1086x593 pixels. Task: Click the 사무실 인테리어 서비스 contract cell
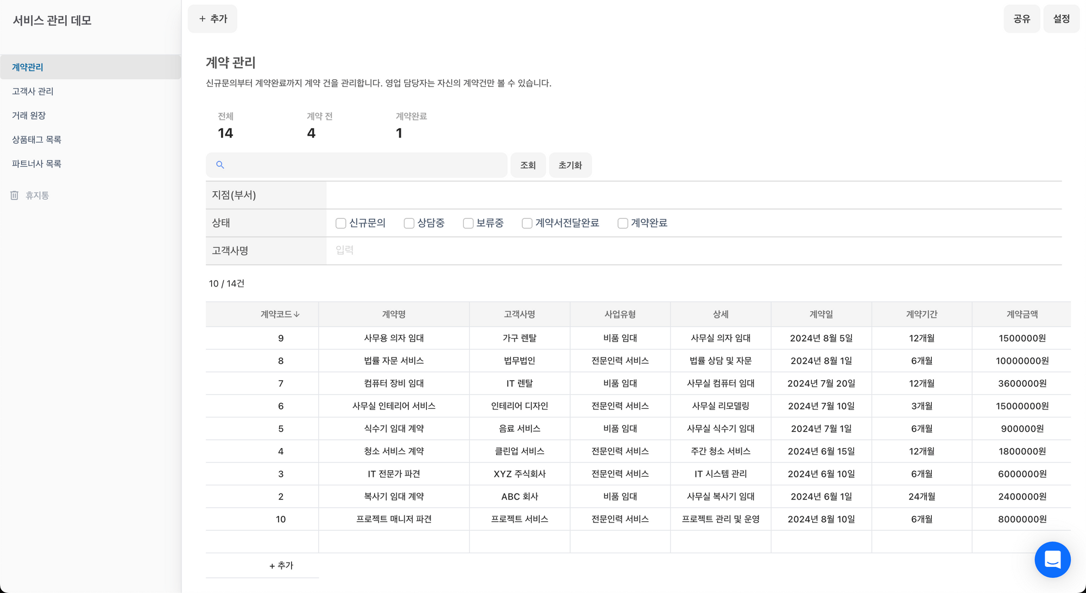pos(394,406)
